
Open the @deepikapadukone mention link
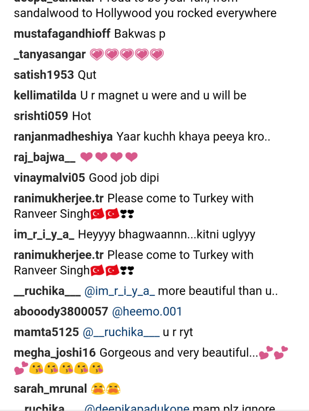click(x=137, y=408)
